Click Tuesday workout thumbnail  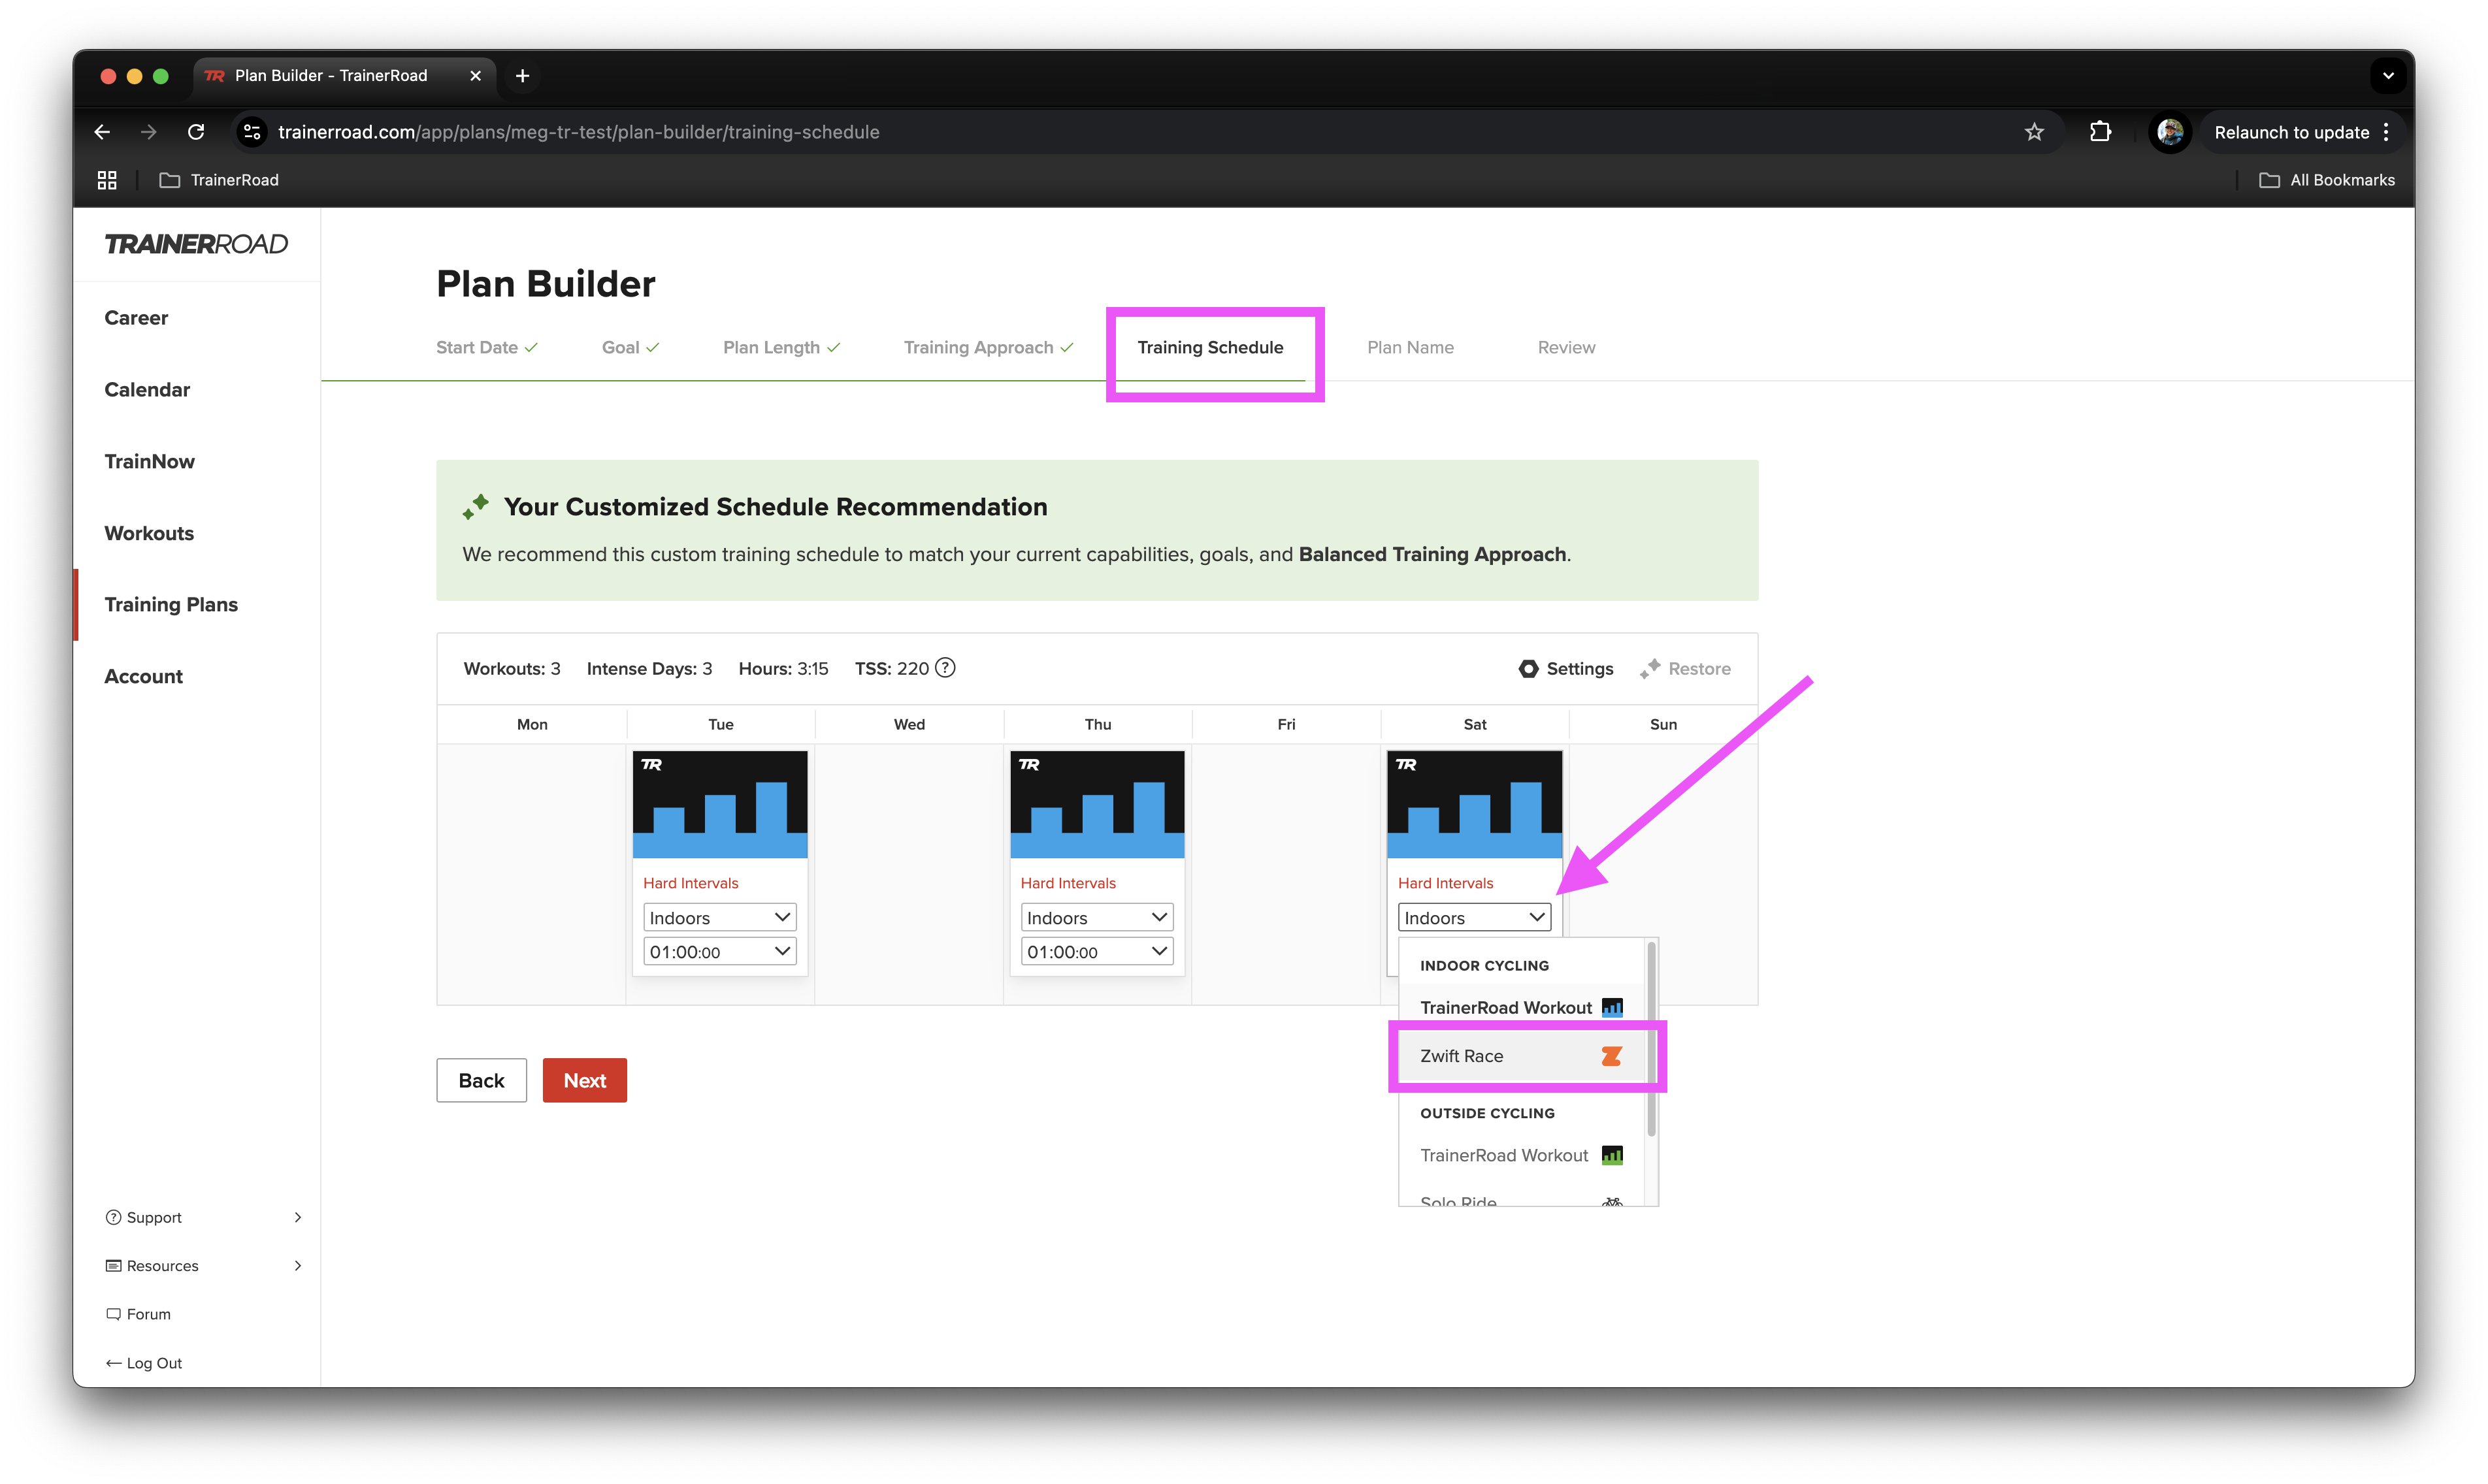click(x=720, y=805)
